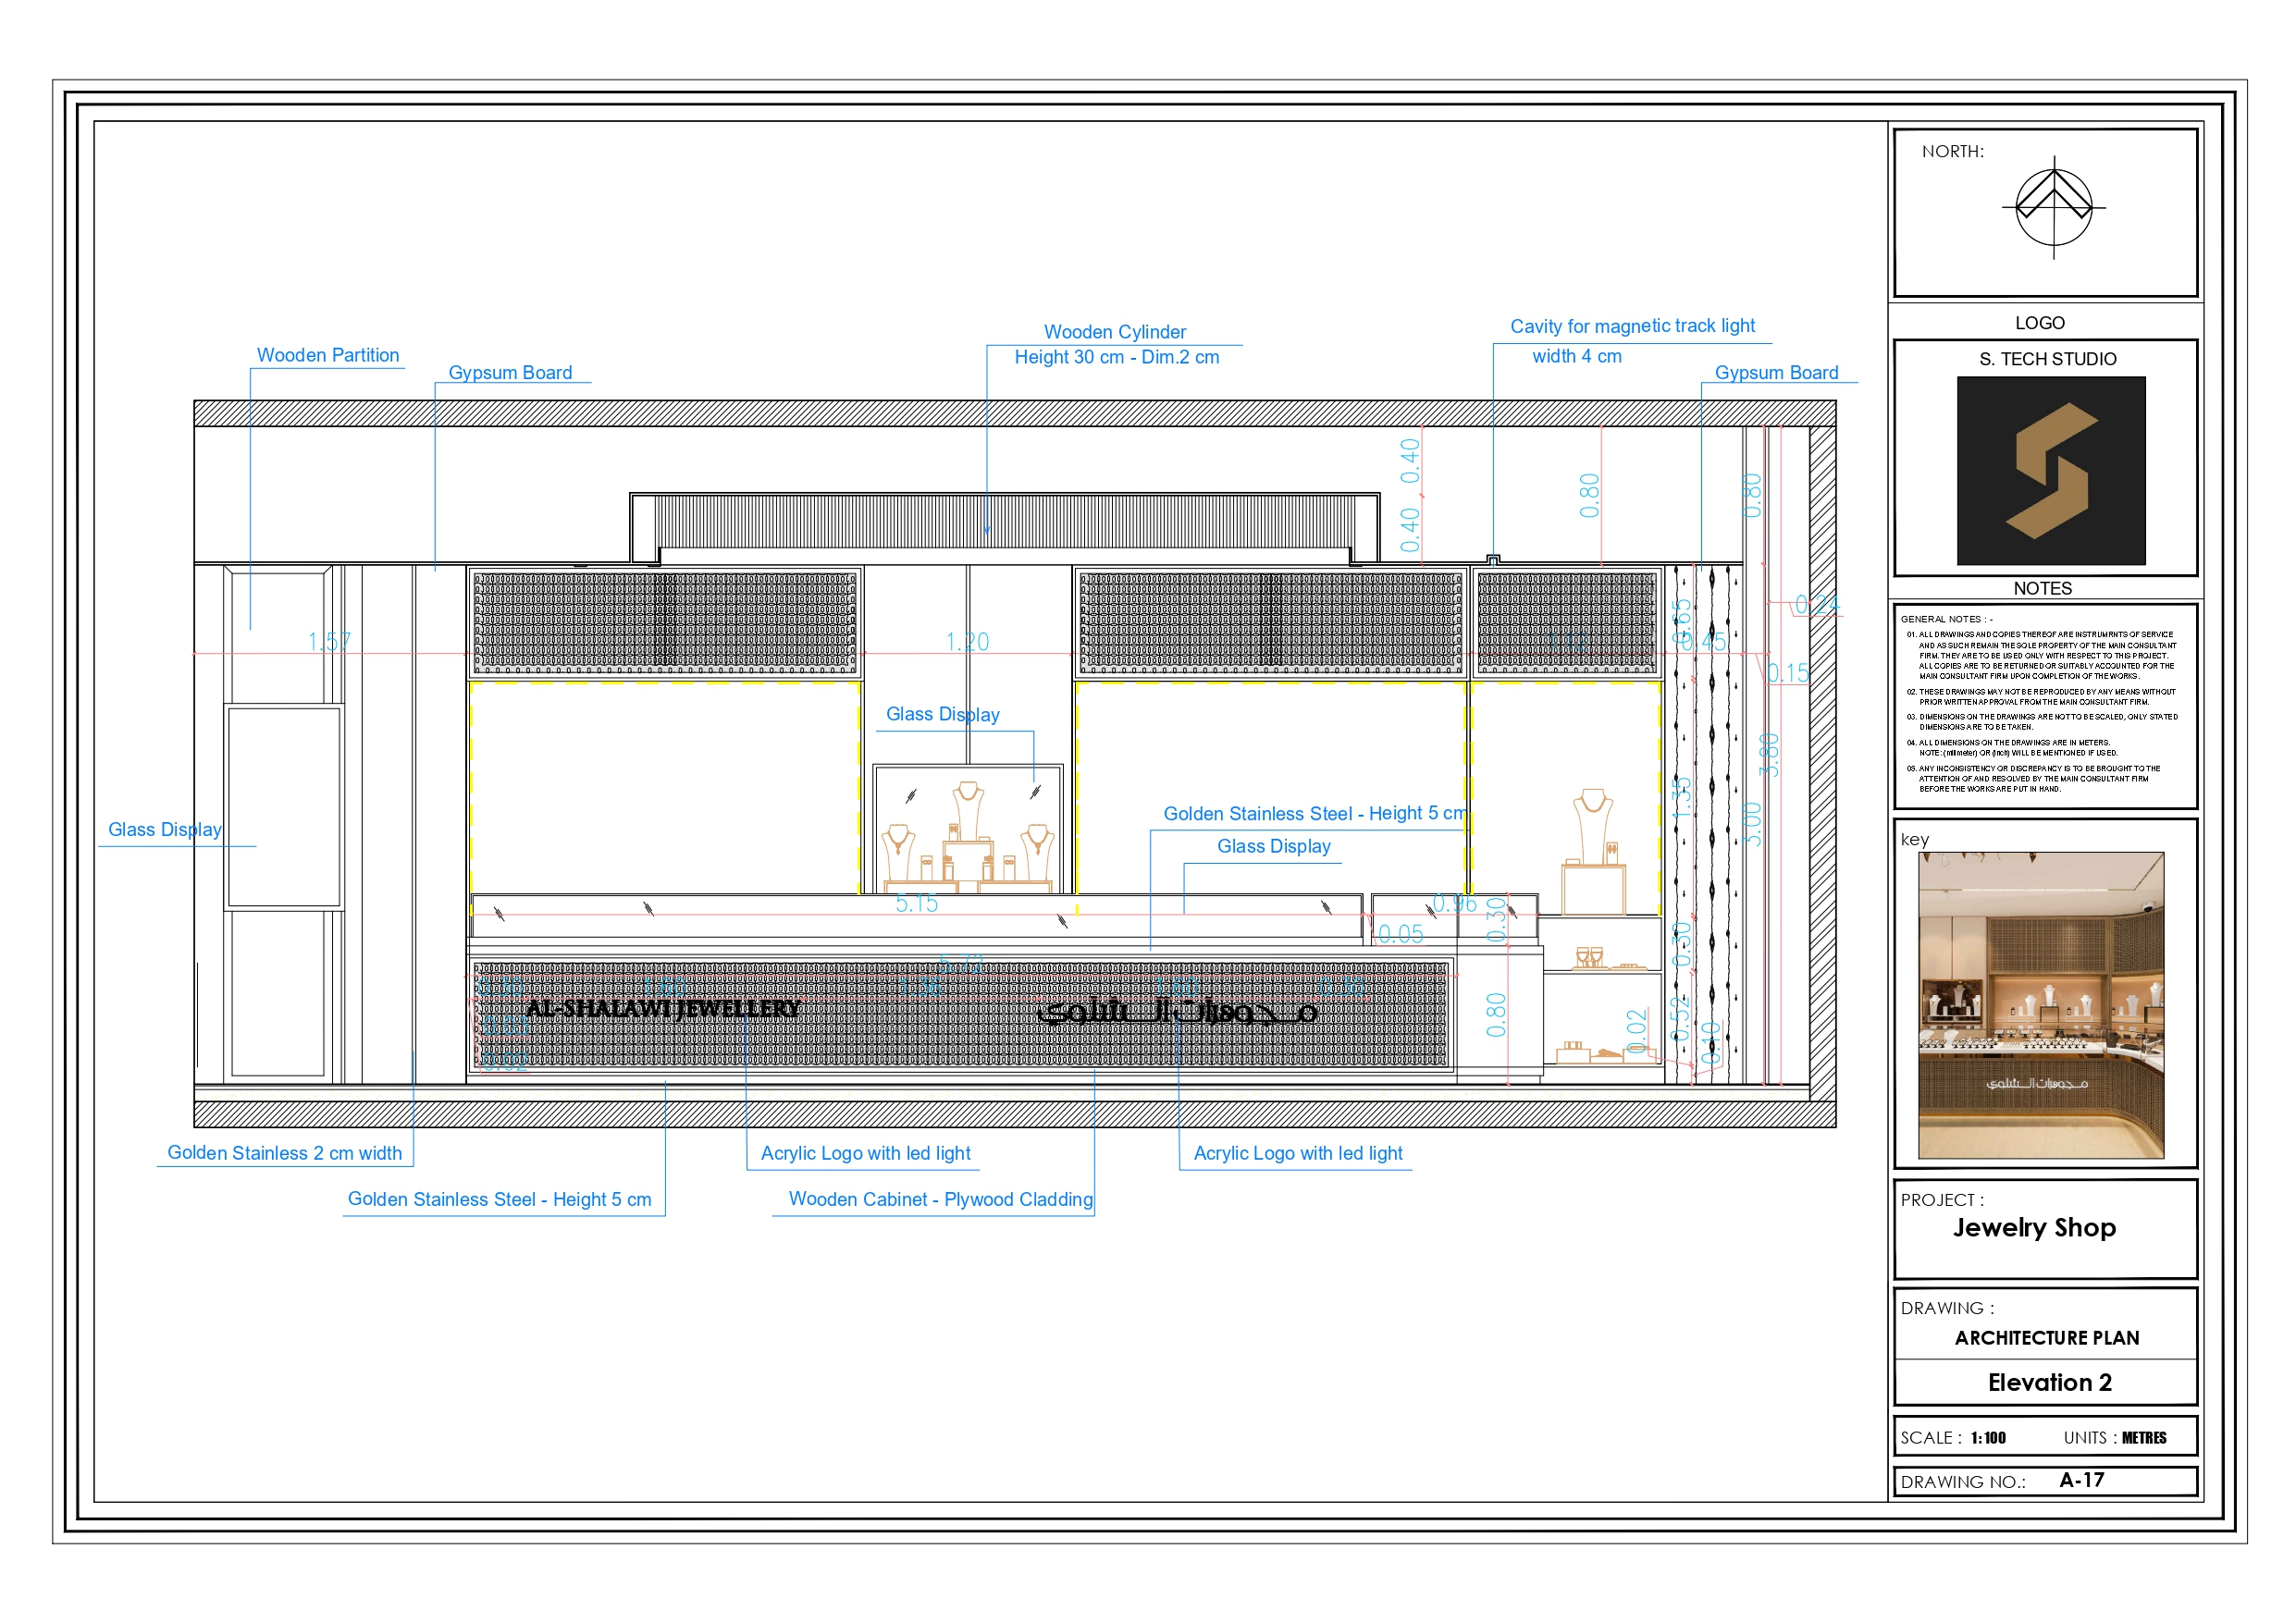Click the "NOTES" section heading
This screenshot has height=1623, width=2296.
pyautogui.click(x=2042, y=588)
